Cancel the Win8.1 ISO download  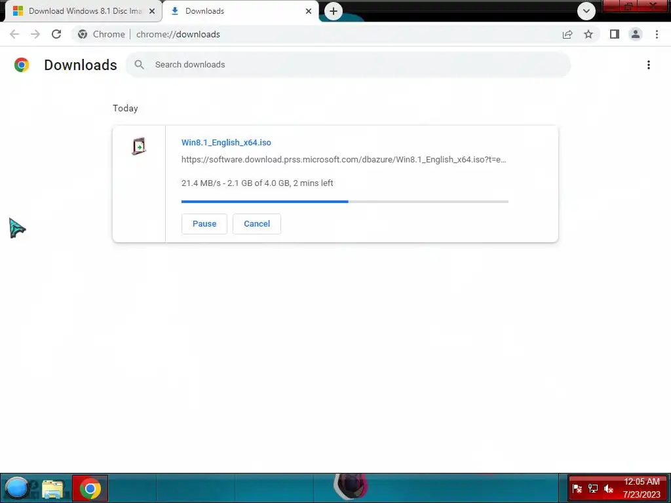257,224
